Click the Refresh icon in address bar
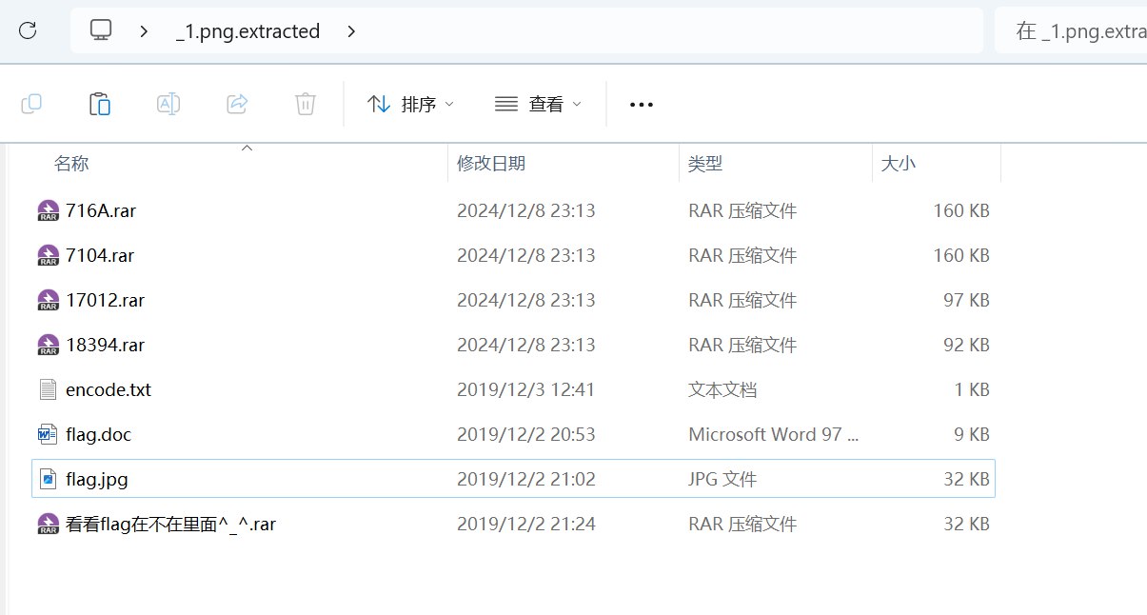Viewport: 1147px width, 615px height. [x=28, y=30]
